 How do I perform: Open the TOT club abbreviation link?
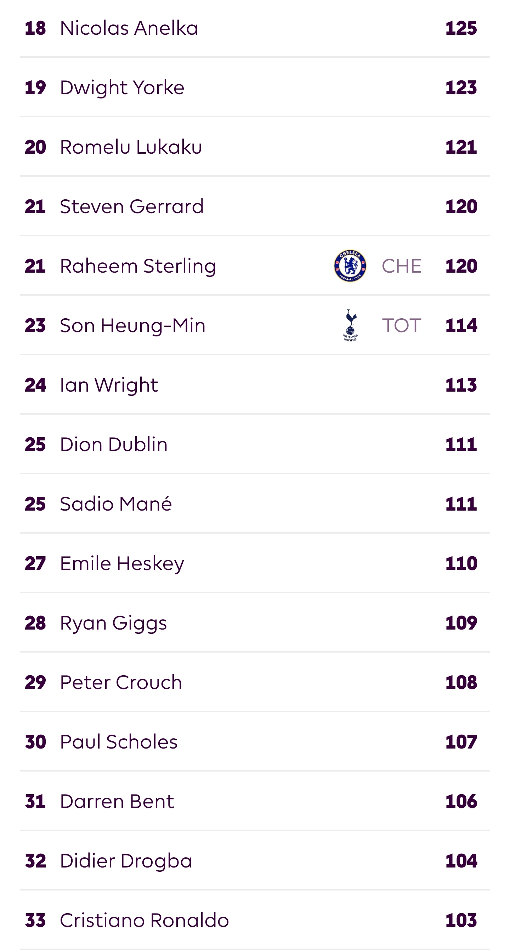[402, 325]
